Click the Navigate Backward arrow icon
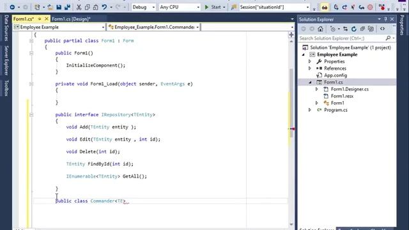The image size is (409, 230). coord(12,7)
